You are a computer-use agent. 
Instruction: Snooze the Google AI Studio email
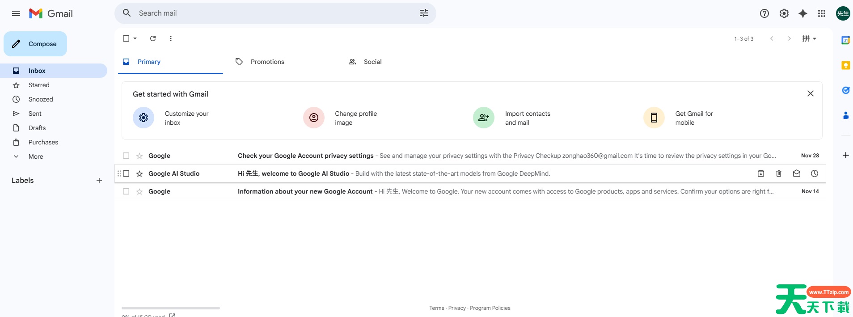pos(815,173)
